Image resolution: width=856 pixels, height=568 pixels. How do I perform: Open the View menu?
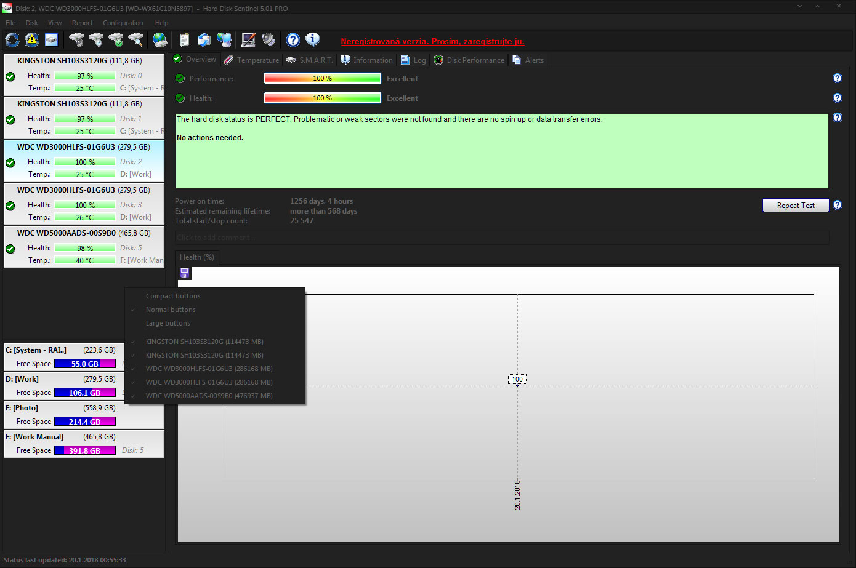55,23
